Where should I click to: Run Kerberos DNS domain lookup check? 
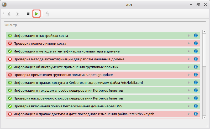point(188,106)
